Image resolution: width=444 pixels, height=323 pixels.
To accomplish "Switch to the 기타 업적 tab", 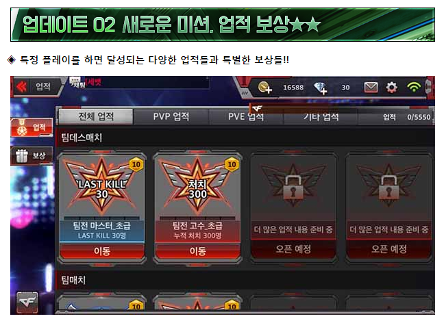I will (321, 116).
